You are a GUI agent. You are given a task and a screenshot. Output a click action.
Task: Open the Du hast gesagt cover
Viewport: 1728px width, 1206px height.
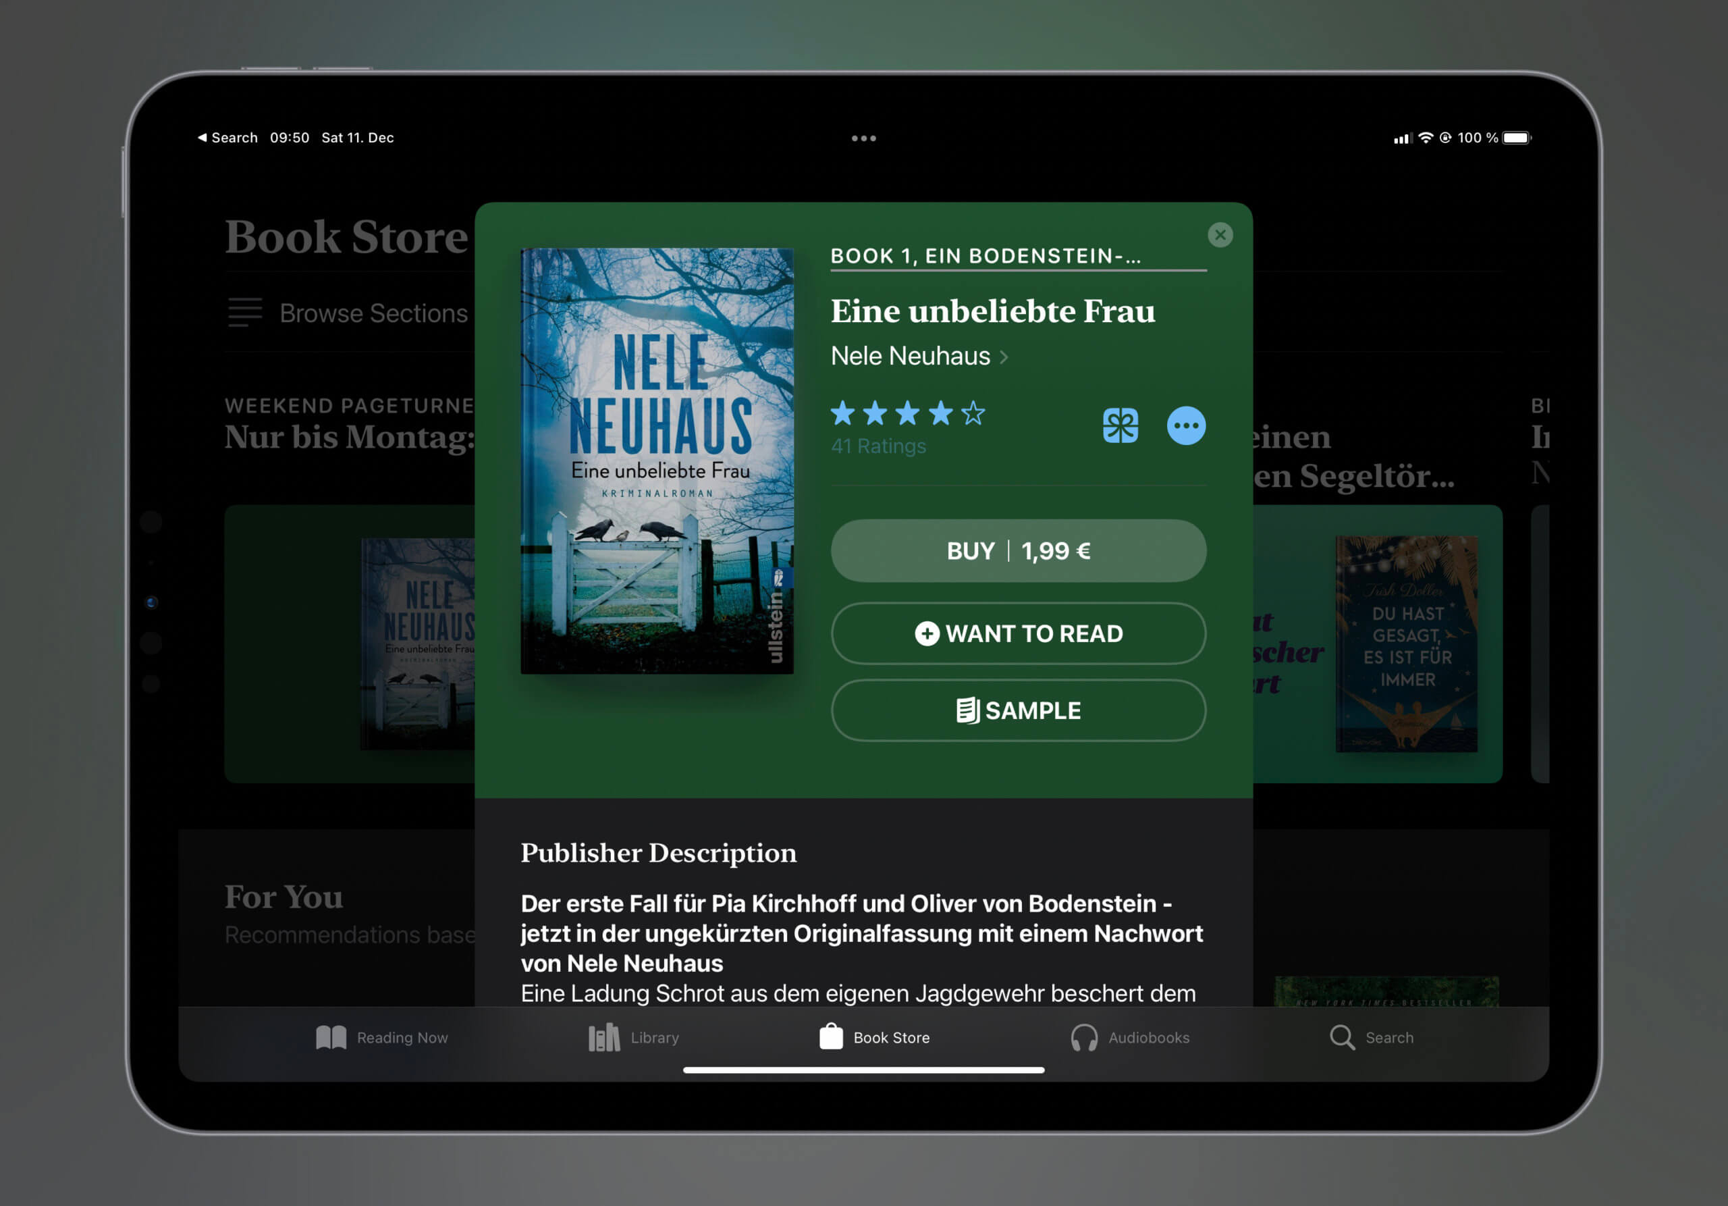click(x=1406, y=644)
